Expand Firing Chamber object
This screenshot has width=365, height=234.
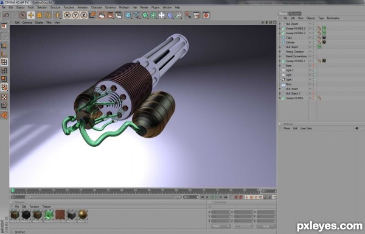point(280,52)
